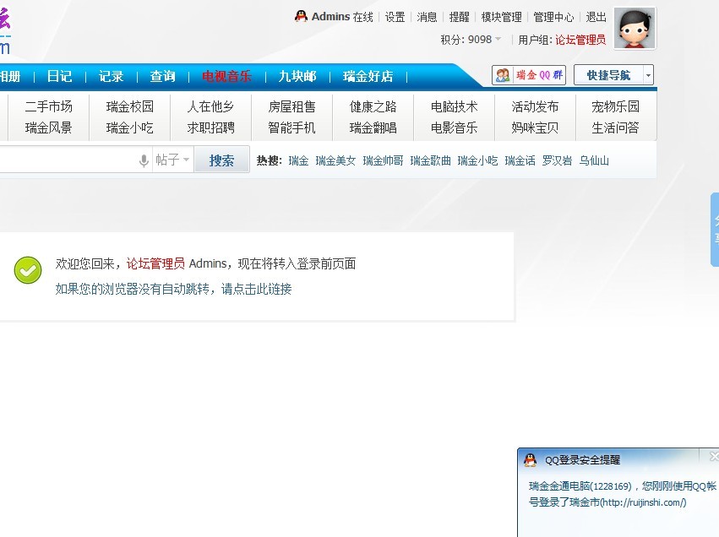Close the QQ登录安全提醒 popup
Viewport: 719px width, 537px height.
(x=714, y=457)
